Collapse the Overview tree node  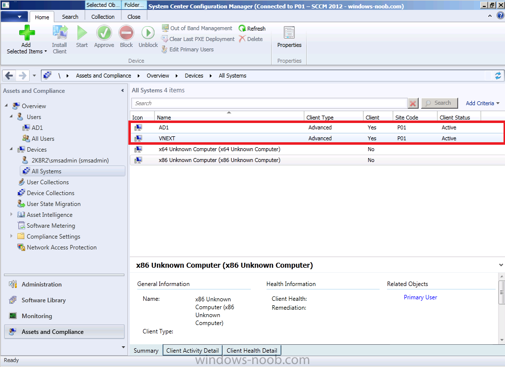click(6, 105)
